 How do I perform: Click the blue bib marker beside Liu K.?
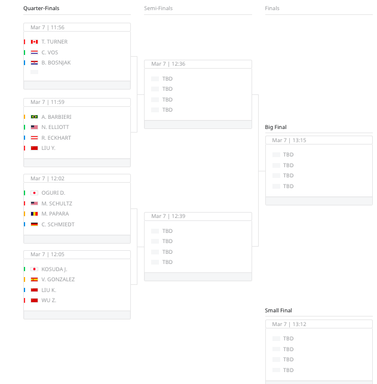click(x=24, y=290)
